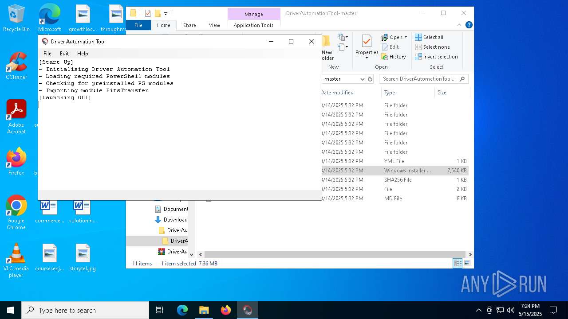Viewport: 568px width, 319px height.
Task: Click the History button in Explorer ribbon
Action: click(x=394, y=57)
